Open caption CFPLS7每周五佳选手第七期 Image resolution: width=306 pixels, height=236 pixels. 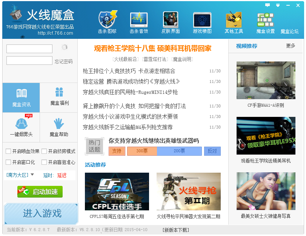(x=117, y=216)
